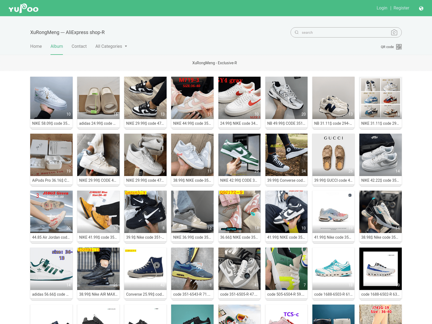Open NIKE 29.99$ CODE 4 album

pos(98,159)
